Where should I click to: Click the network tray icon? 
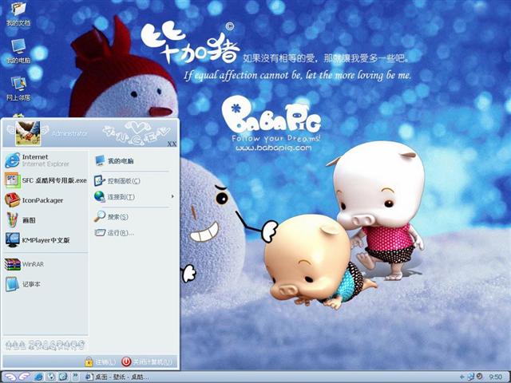471,377
